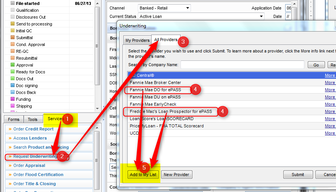Select the "Funding" milestone text
The width and height of the screenshot is (336, 192).
point(23,99)
